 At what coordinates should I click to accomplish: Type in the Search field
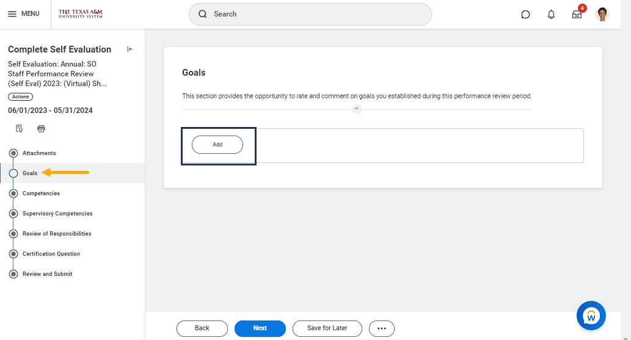pyautogui.click(x=318, y=14)
